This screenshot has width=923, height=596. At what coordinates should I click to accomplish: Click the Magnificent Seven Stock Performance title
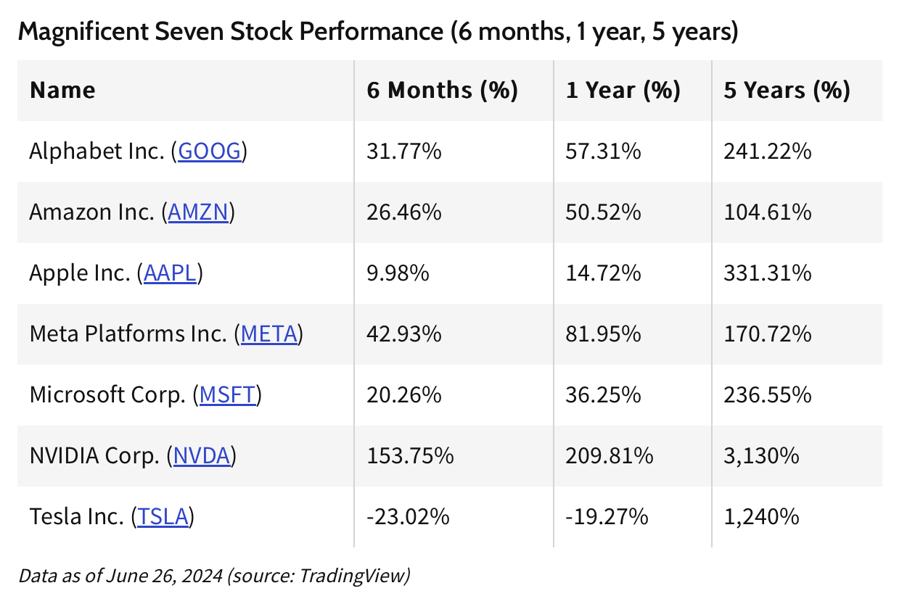coord(377,32)
